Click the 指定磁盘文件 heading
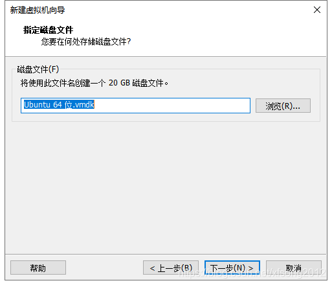This screenshot has height=285, width=332. click(x=48, y=30)
